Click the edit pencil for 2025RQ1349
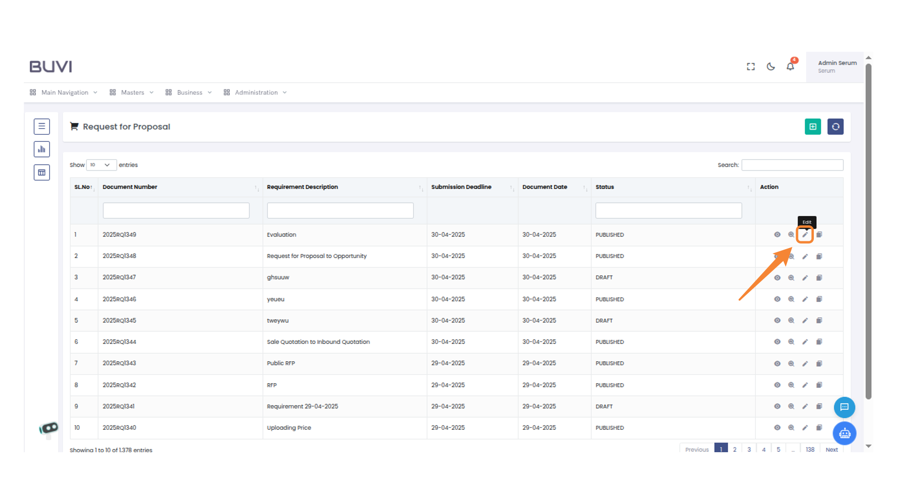This screenshot has width=897, height=504. (804, 235)
